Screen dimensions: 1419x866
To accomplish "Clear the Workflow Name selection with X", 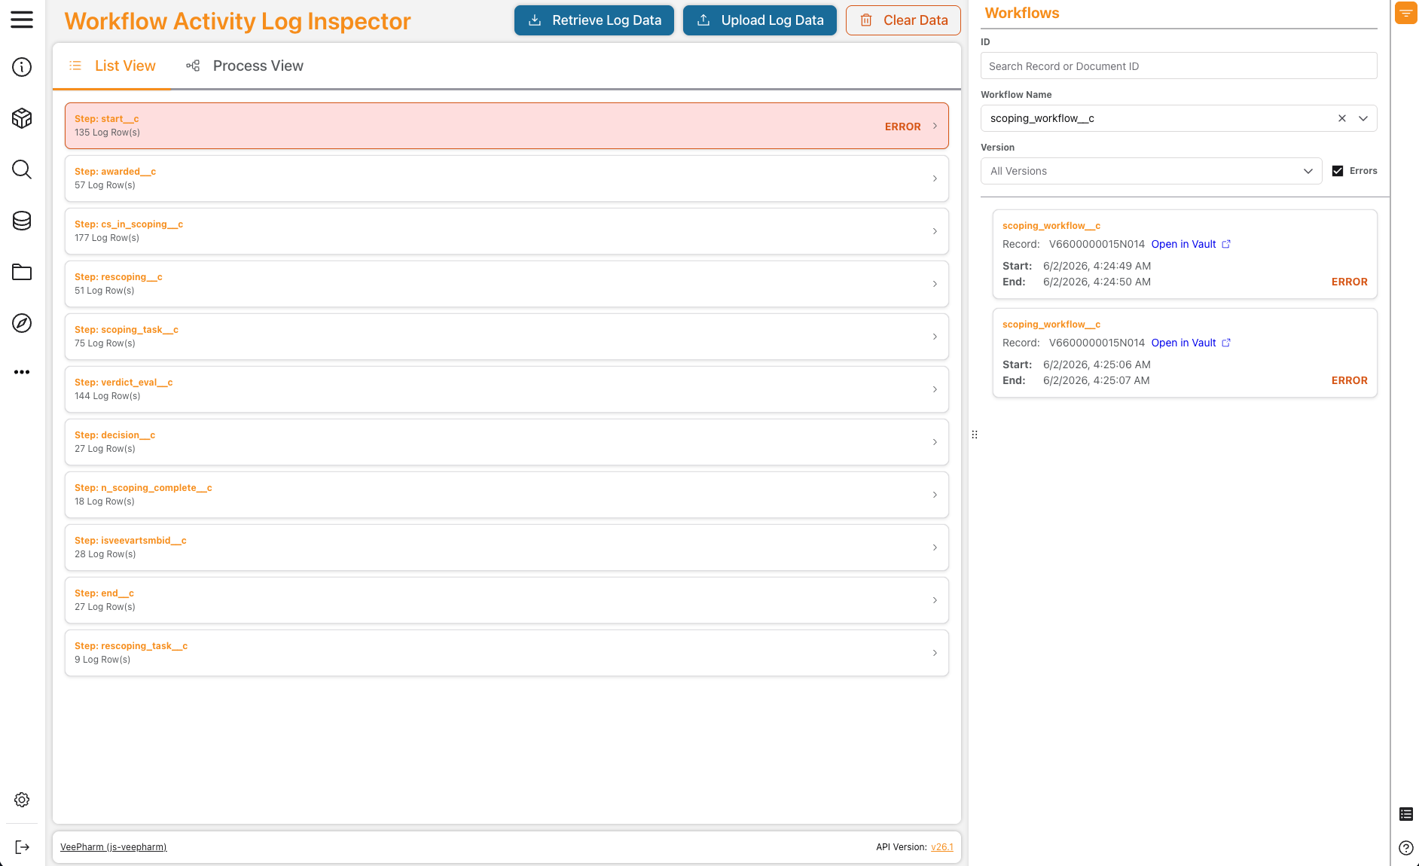I will click(1342, 118).
